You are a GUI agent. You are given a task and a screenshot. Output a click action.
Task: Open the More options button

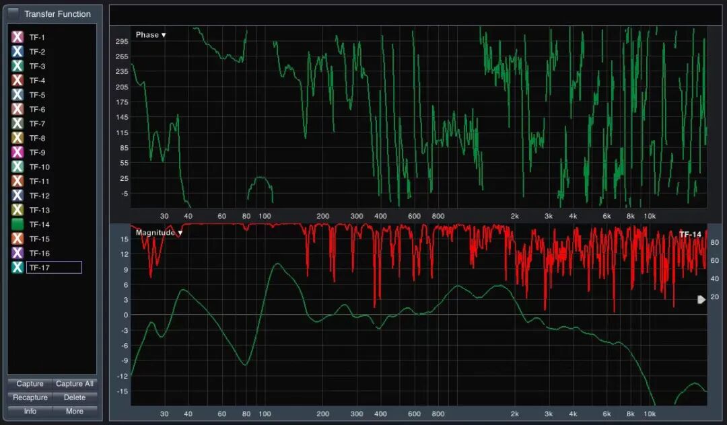pos(75,411)
